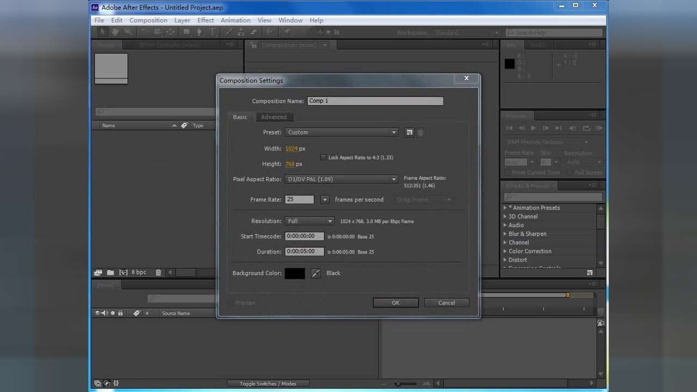Click the Play button in Preview panel
The height and width of the screenshot is (392, 697).
pyautogui.click(x=533, y=128)
